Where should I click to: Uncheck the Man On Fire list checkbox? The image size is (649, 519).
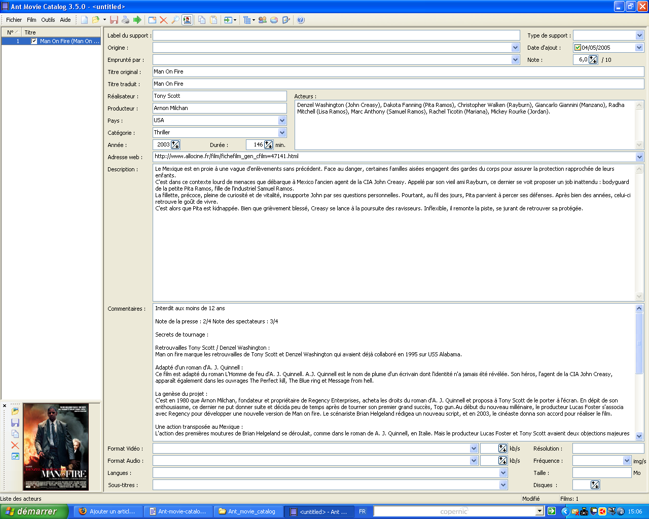(34, 41)
